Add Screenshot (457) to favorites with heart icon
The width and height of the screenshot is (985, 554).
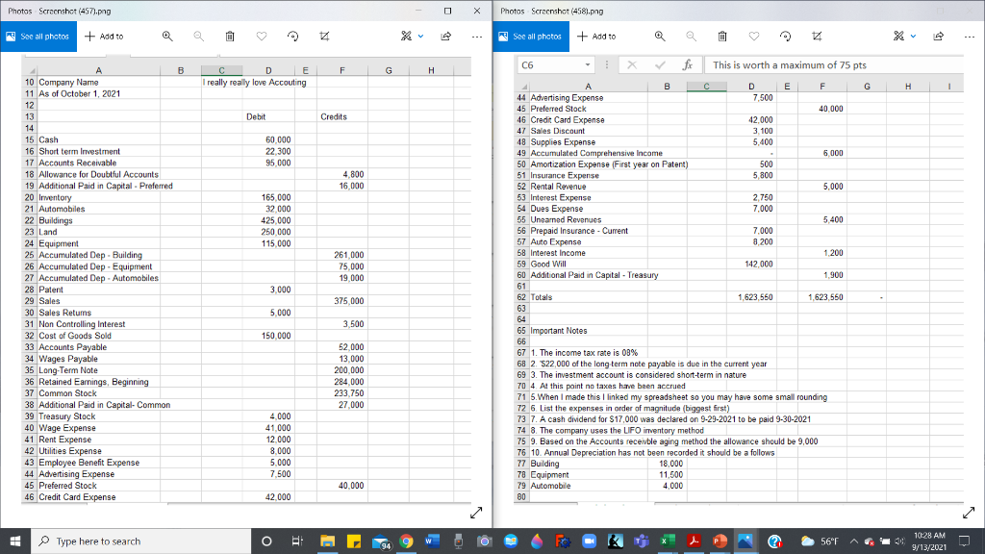tap(262, 37)
